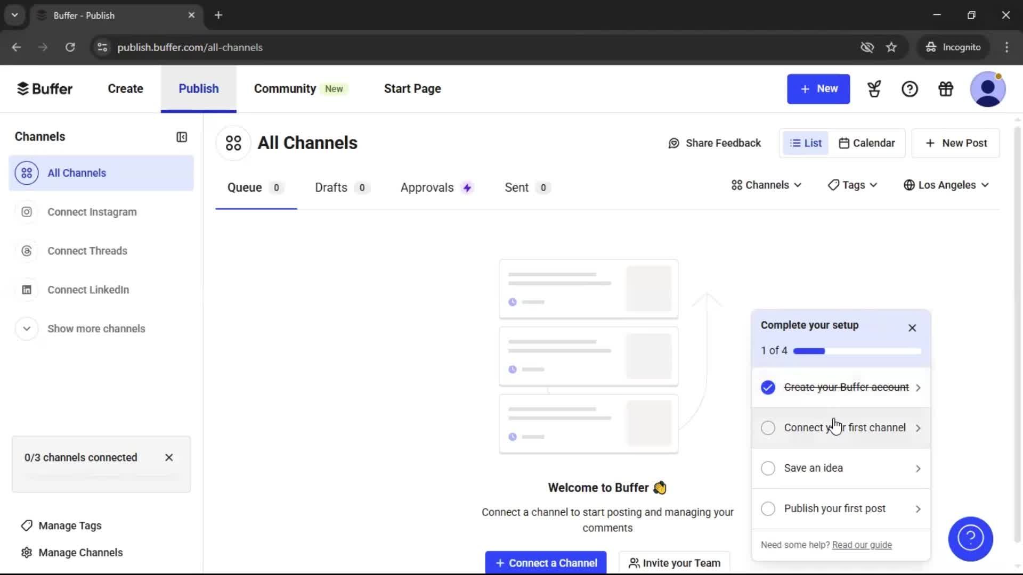Select the Buffer logo in top navigation
Image resolution: width=1023 pixels, height=575 pixels.
(45, 88)
